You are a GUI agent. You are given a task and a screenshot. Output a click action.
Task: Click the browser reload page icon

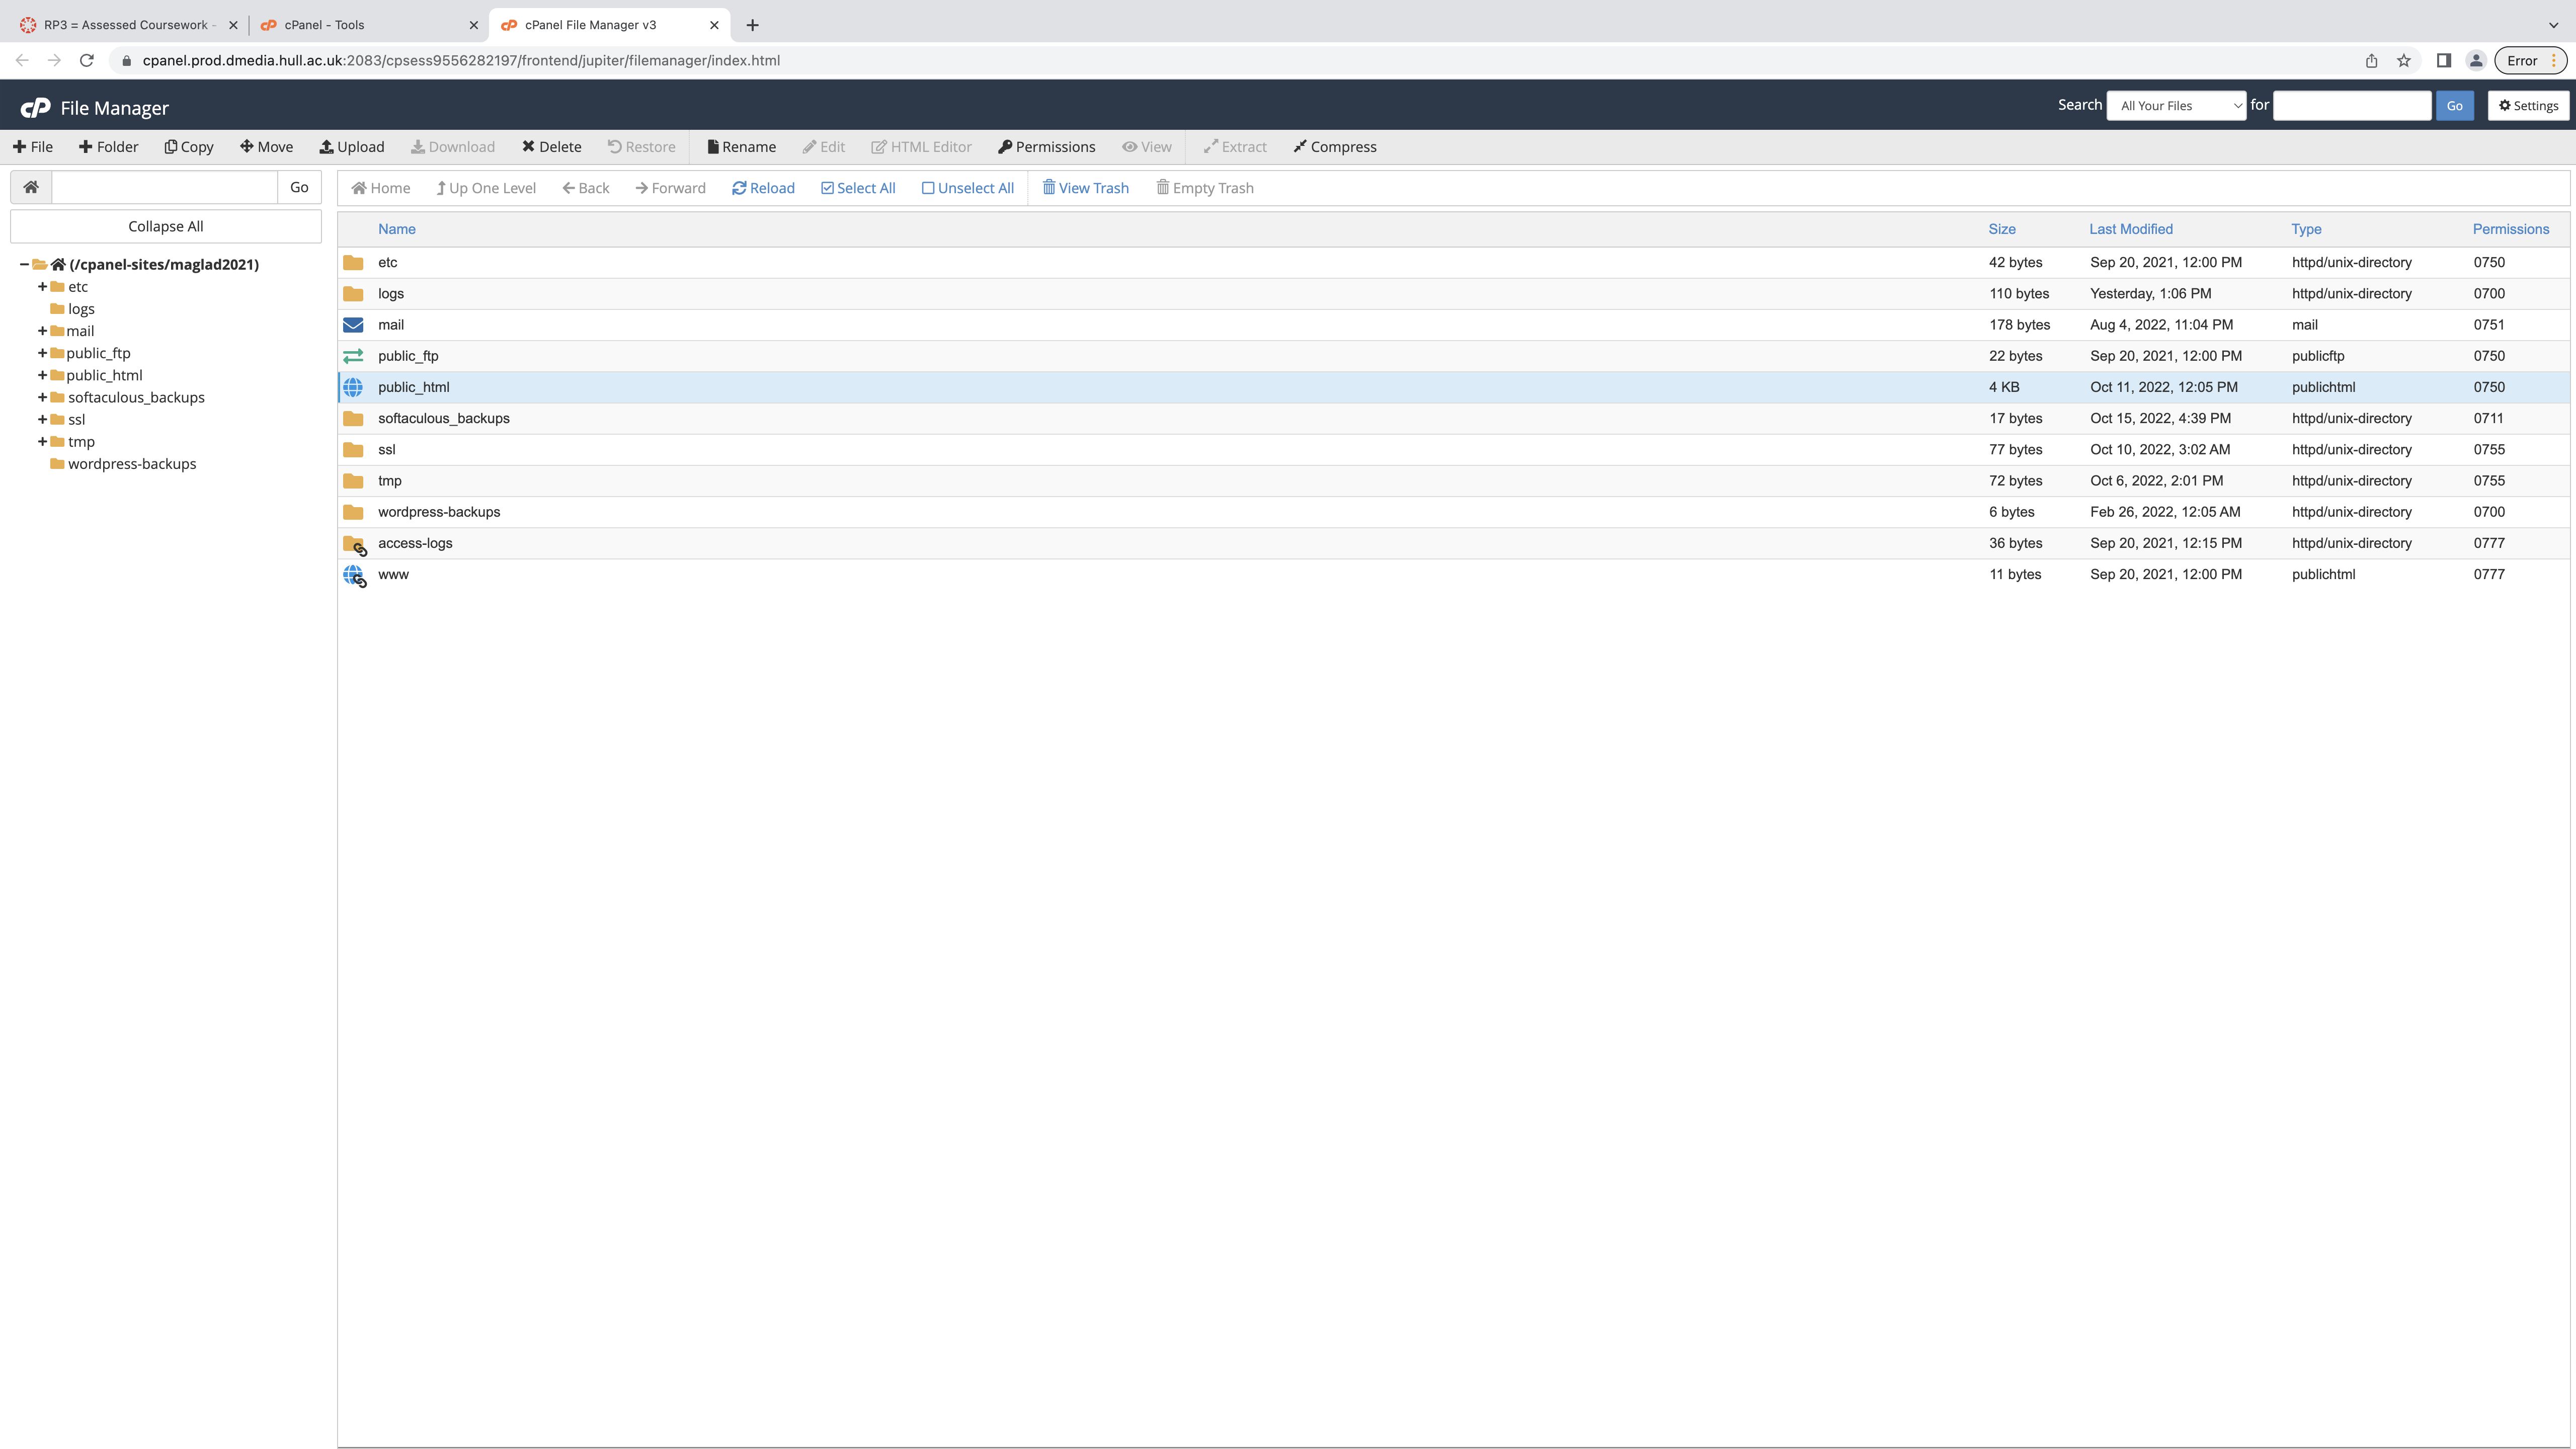click(87, 60)
